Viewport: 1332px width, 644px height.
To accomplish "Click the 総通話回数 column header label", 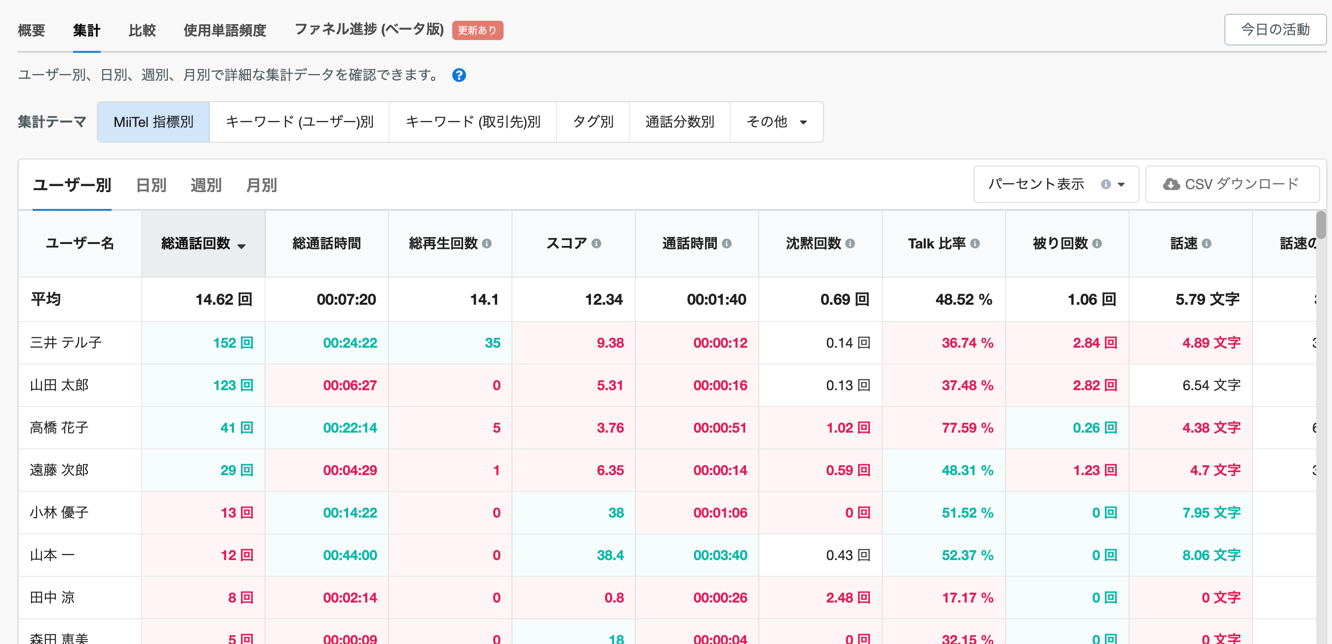I will [196, 243].
